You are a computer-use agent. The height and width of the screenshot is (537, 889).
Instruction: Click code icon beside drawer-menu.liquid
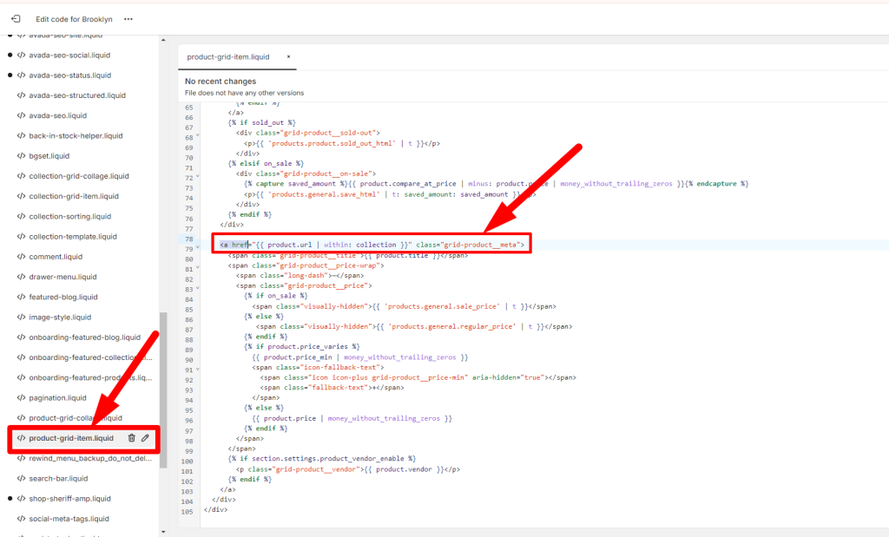pyautogui.click(x=21, y=277)
